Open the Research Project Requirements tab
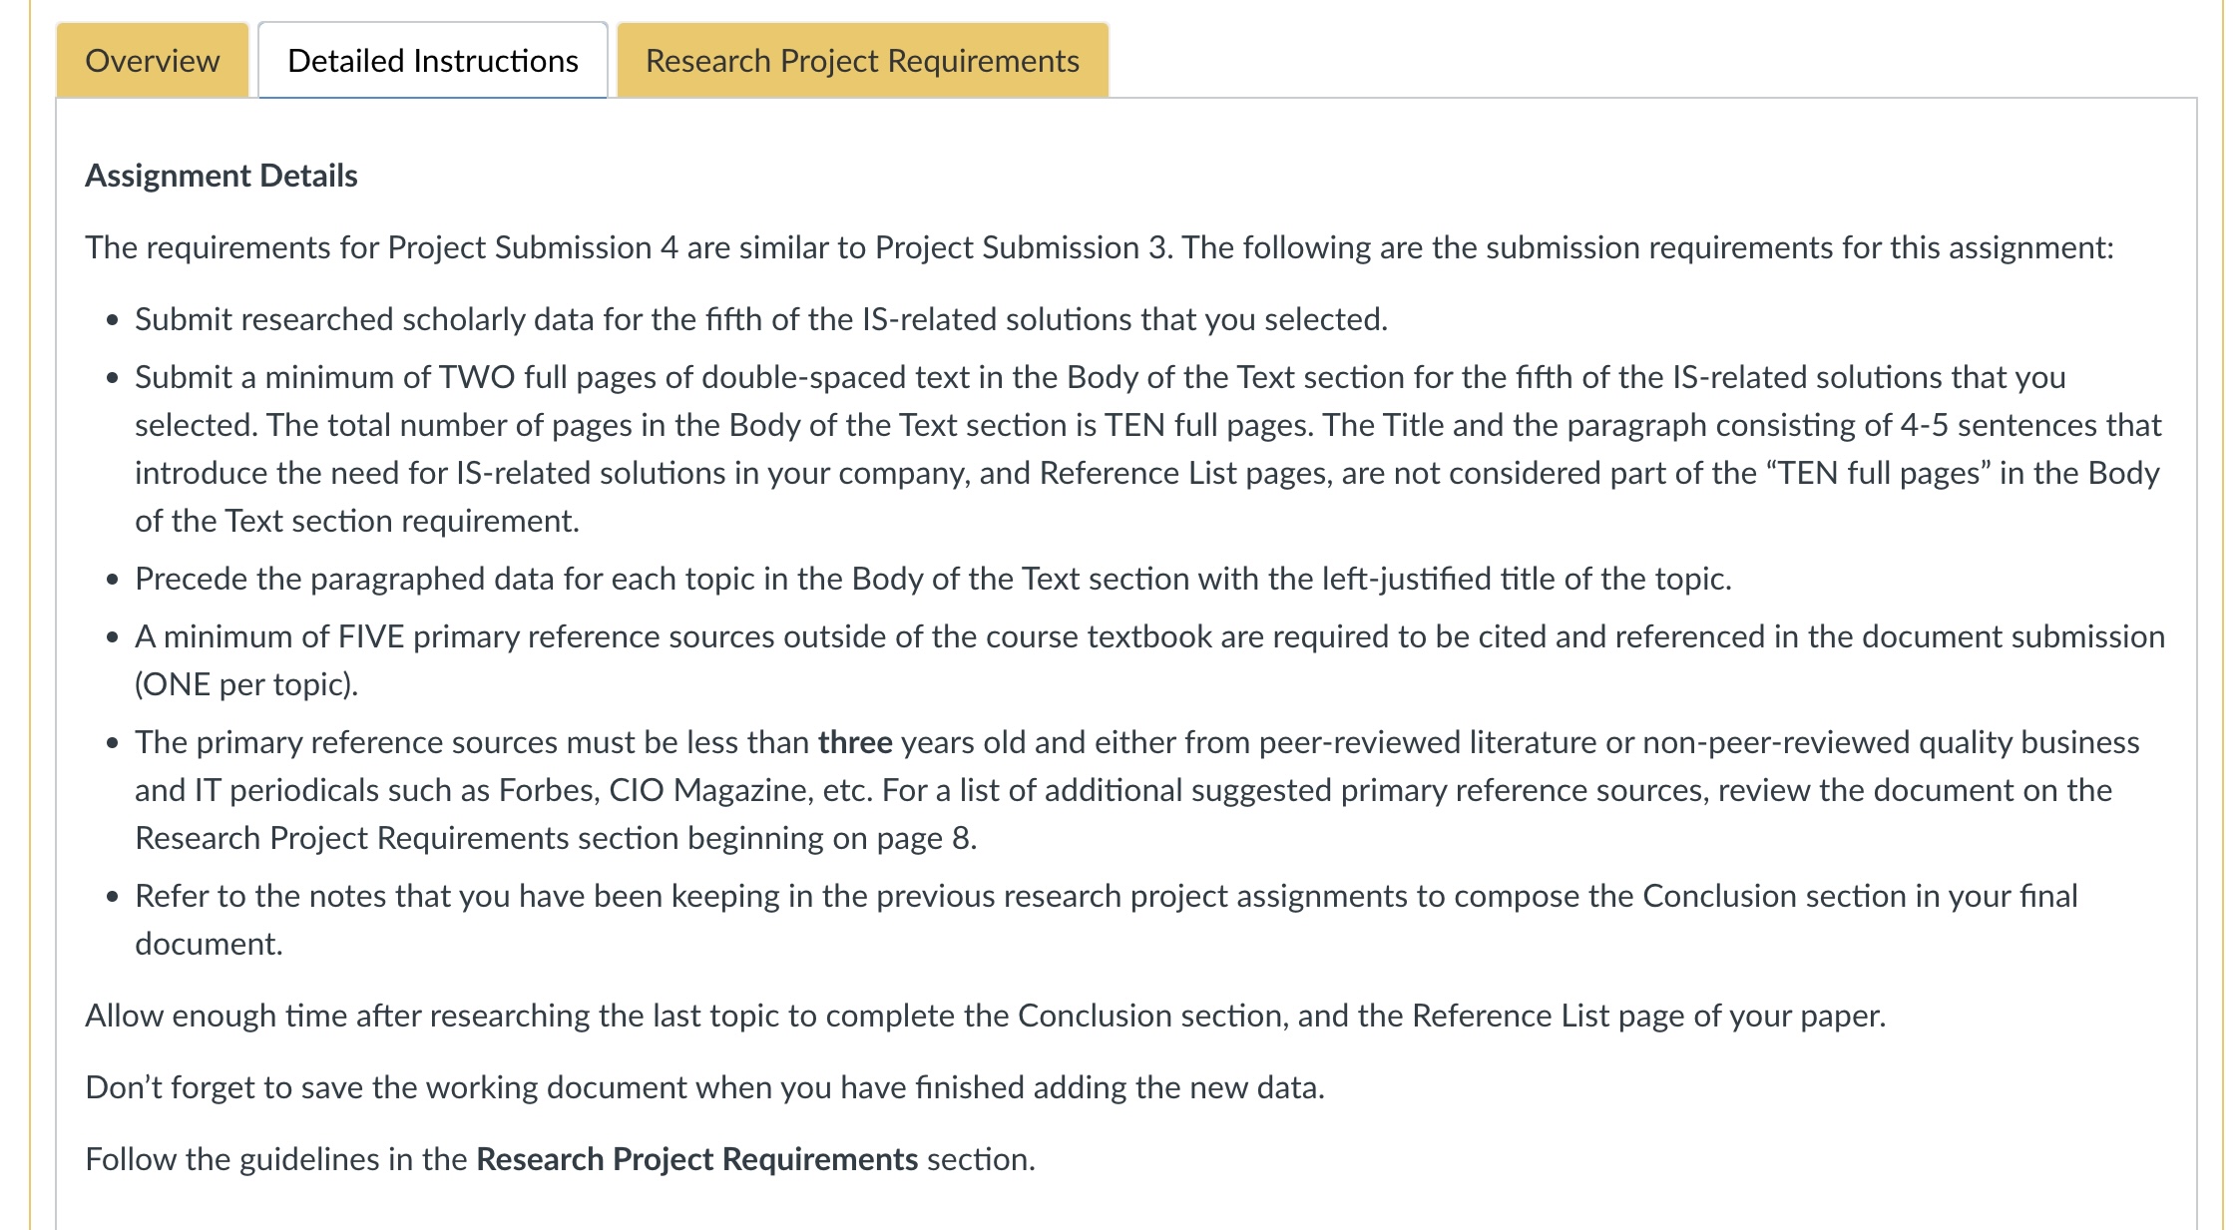 tap(861, 61)
